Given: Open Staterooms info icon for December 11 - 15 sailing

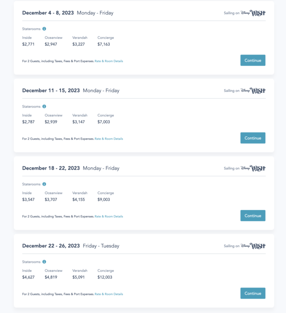Looking at the screenshot, I should [x=44, y=106].
